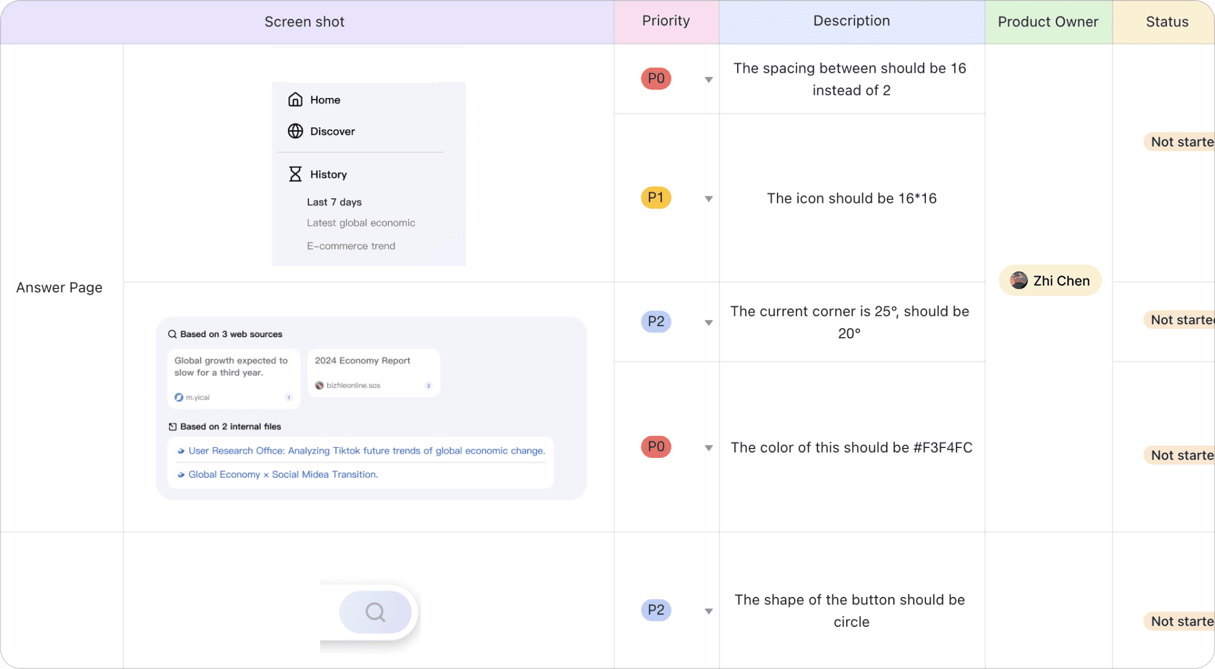
Task: Click the Home house icon
Action: click(296, 100)
